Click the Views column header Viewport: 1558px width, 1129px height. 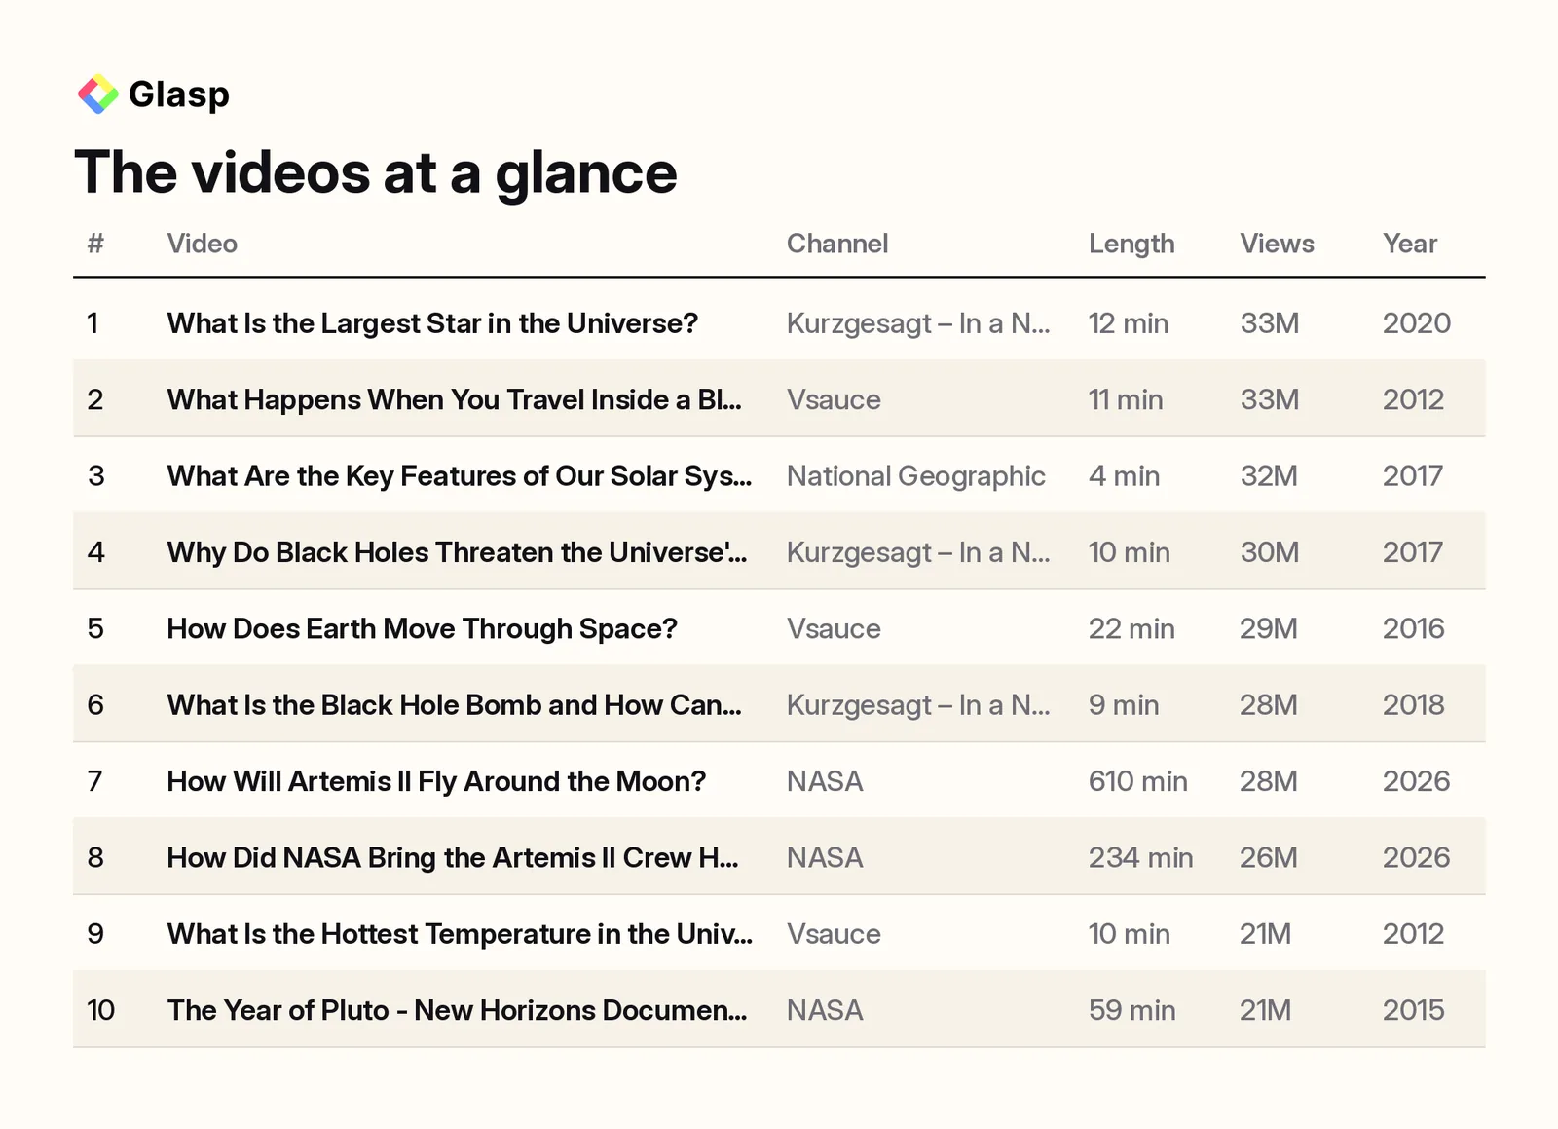click(1277, 244)
